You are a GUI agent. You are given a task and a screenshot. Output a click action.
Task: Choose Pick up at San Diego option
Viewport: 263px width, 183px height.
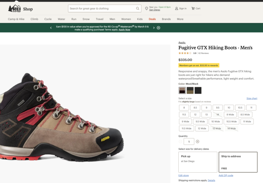[x=198, y=162]
